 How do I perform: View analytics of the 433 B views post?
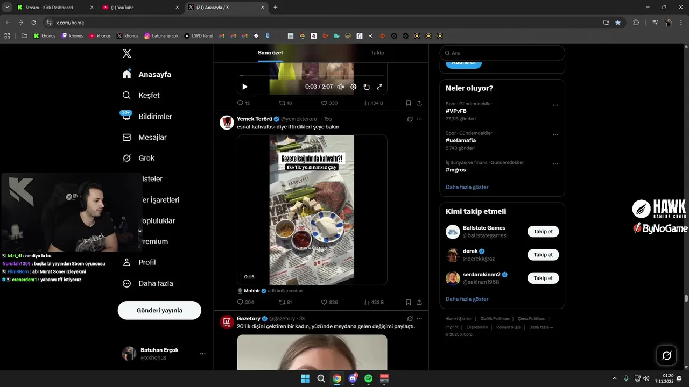[x=374, y=302]
